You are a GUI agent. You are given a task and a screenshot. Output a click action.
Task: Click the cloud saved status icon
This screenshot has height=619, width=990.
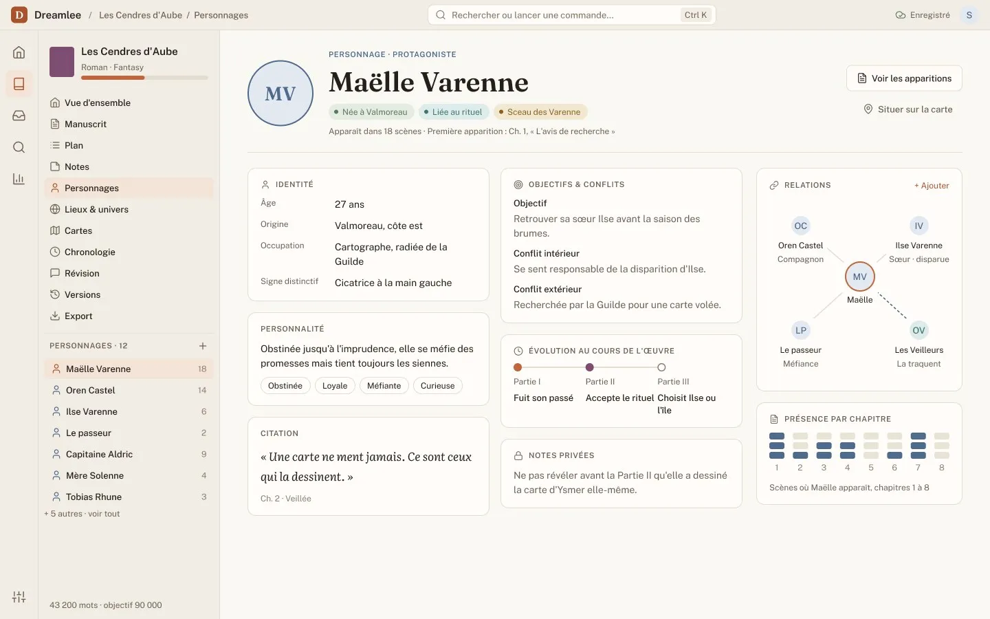pyautogui.click(x=901, y=15)
